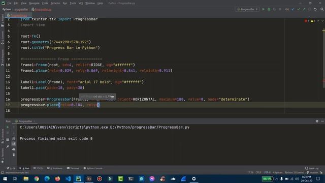The image size is (325, 183).
Task: Open Windows Start menu
Action: pos(5,178)
